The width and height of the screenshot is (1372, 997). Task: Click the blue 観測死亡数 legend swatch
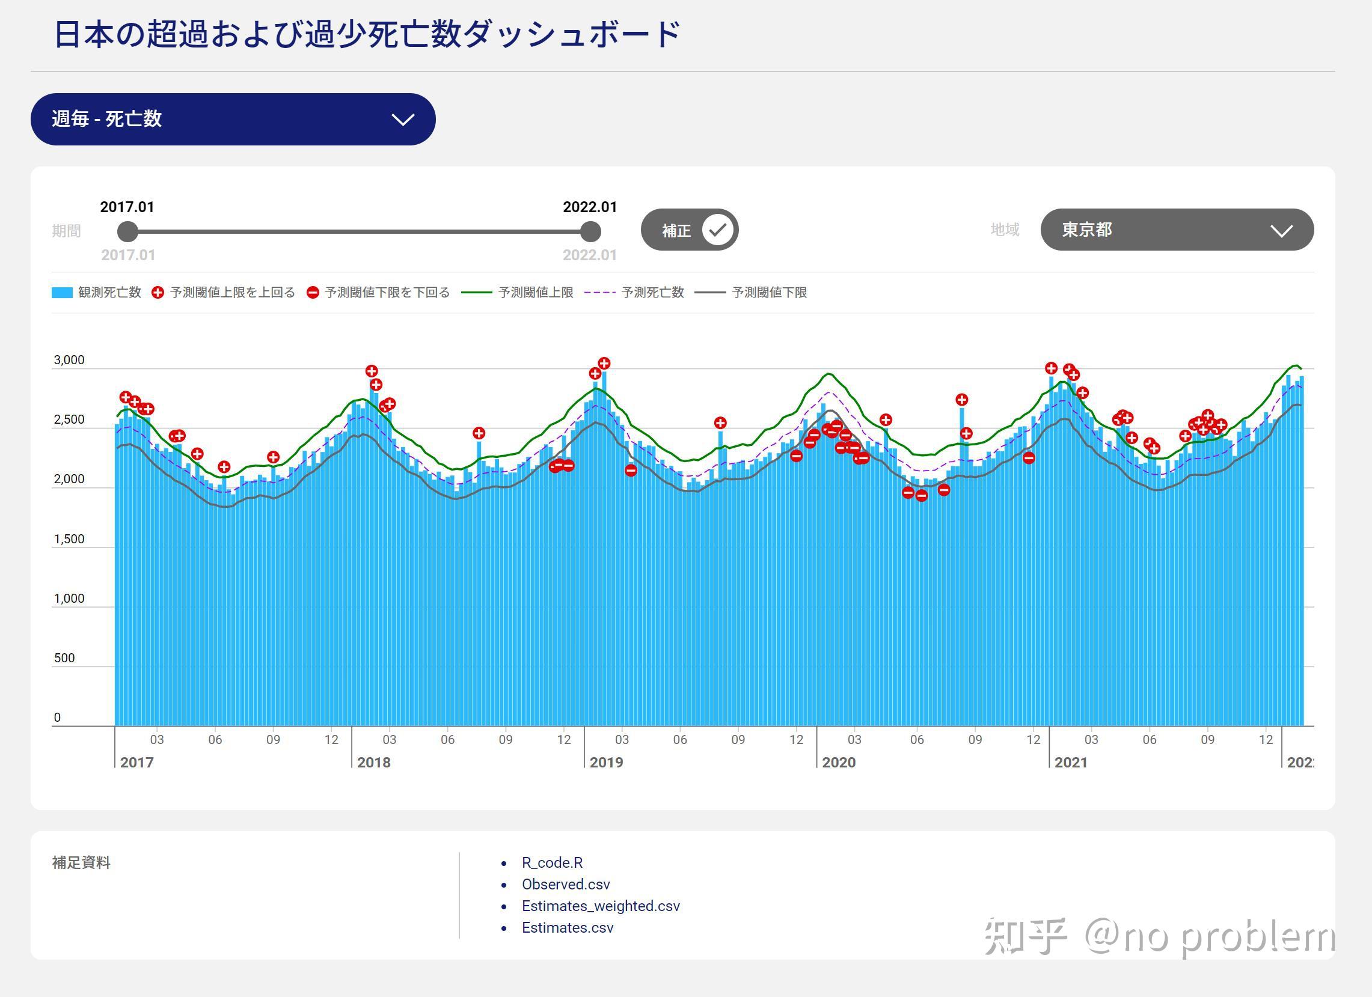(x=63, y=293)
